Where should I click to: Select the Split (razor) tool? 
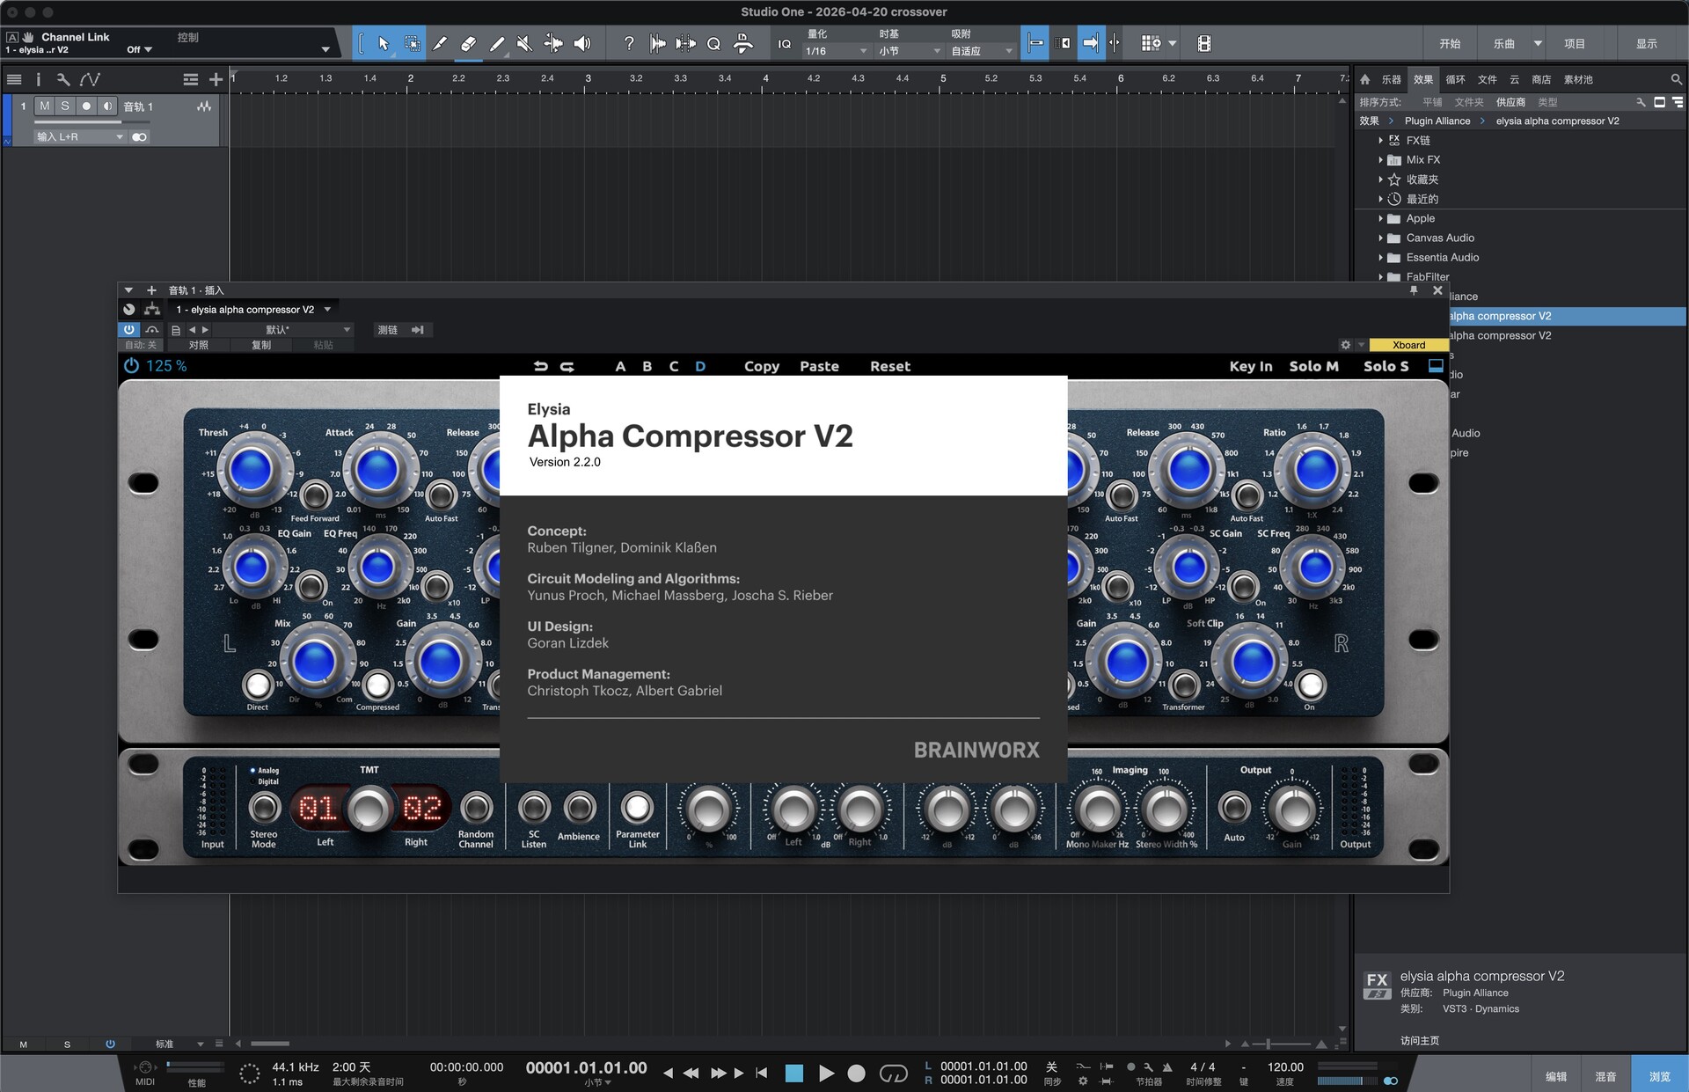440,43
